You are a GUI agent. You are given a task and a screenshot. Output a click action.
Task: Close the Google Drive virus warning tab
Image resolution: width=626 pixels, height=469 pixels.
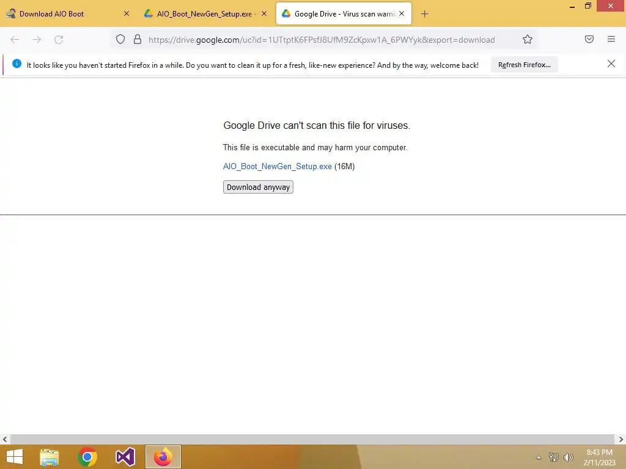402,13
